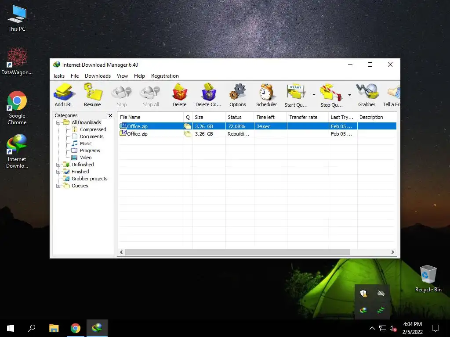This screenshot has width=450, height=337.
Task: Select Office.zip row showing 72.08%
Action: [x=258, y=126]
